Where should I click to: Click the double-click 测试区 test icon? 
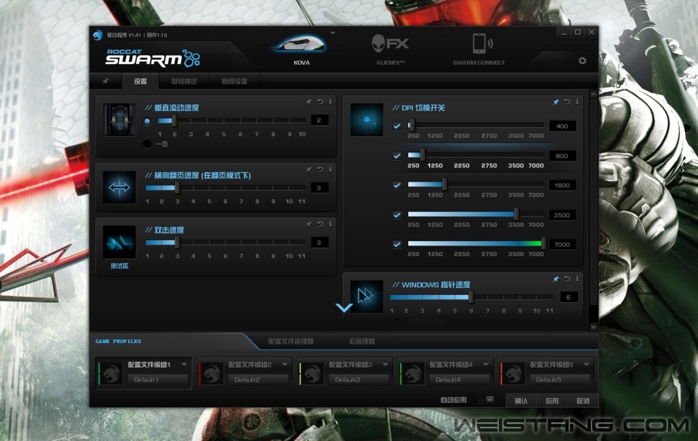(x=119, y=242)
